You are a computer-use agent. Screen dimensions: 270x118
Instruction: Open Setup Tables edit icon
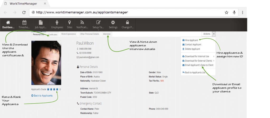[x=98, y=23]
